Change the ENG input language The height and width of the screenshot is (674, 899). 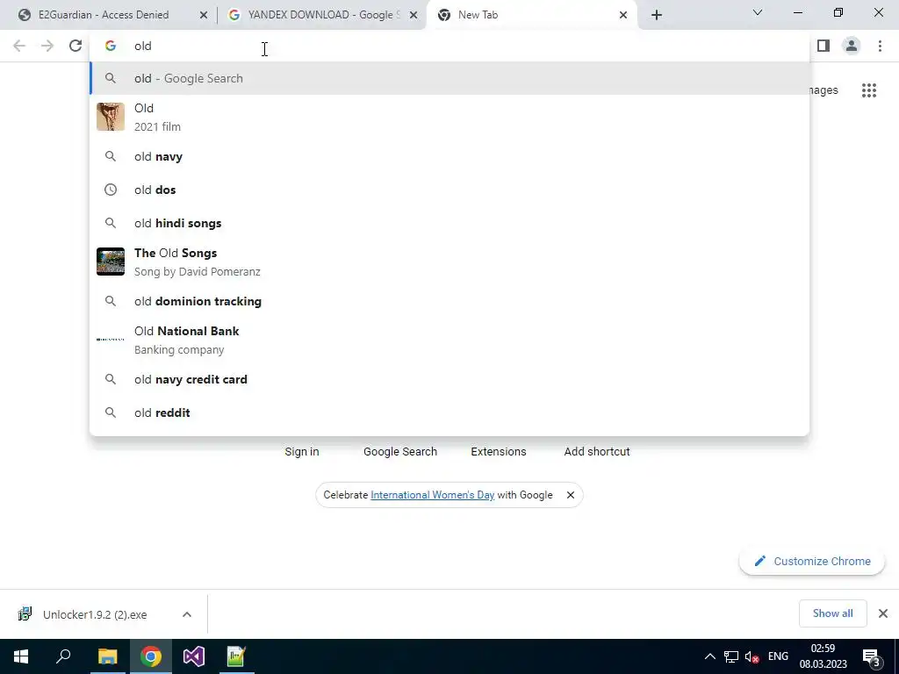coord(778,656)
